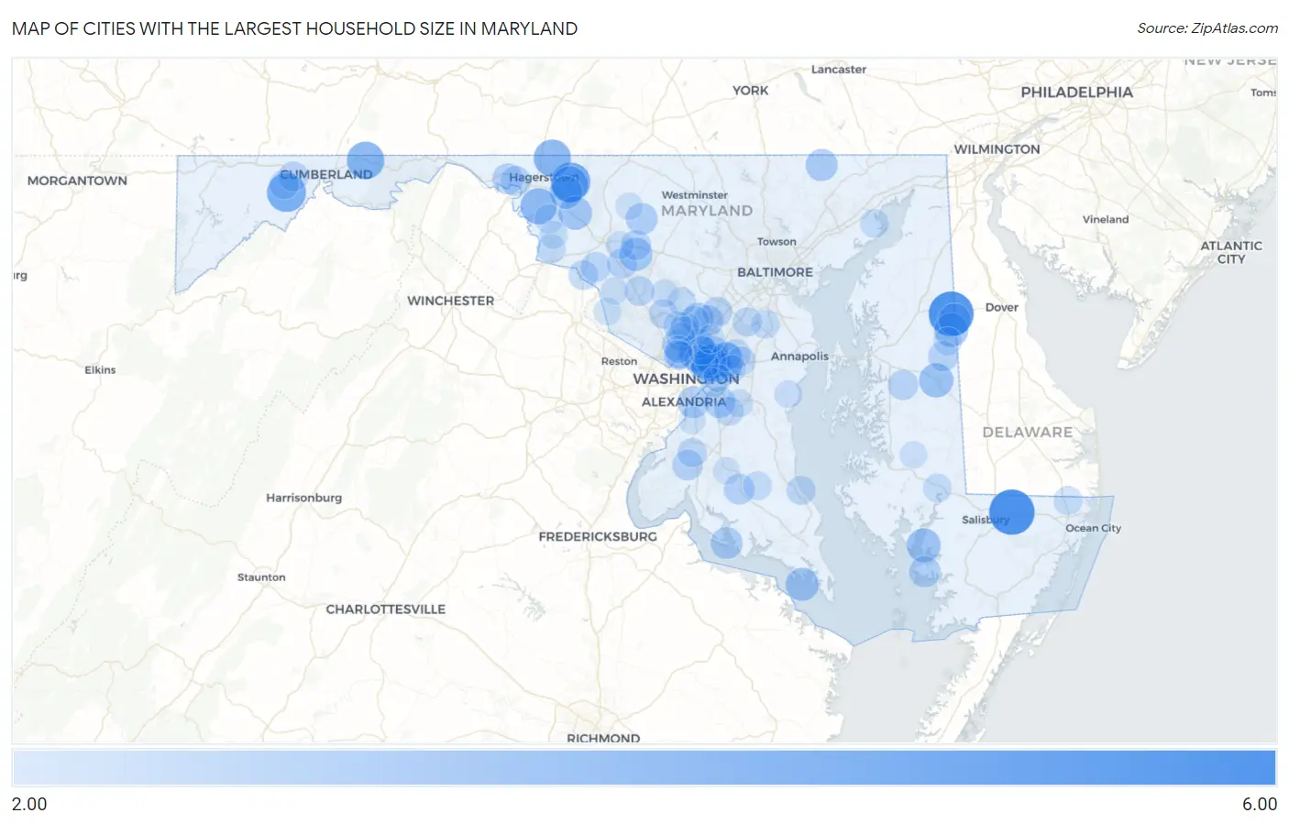Click the northernmost bubble below Lancaster

coord(821,165)
